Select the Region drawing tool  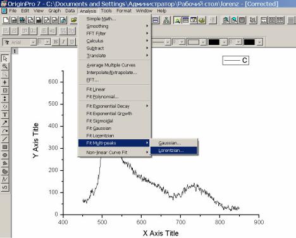5,171
